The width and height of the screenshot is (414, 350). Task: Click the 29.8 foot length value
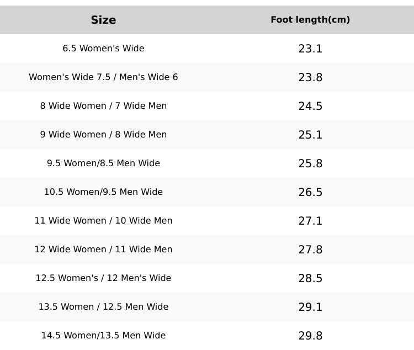point(310,336)
